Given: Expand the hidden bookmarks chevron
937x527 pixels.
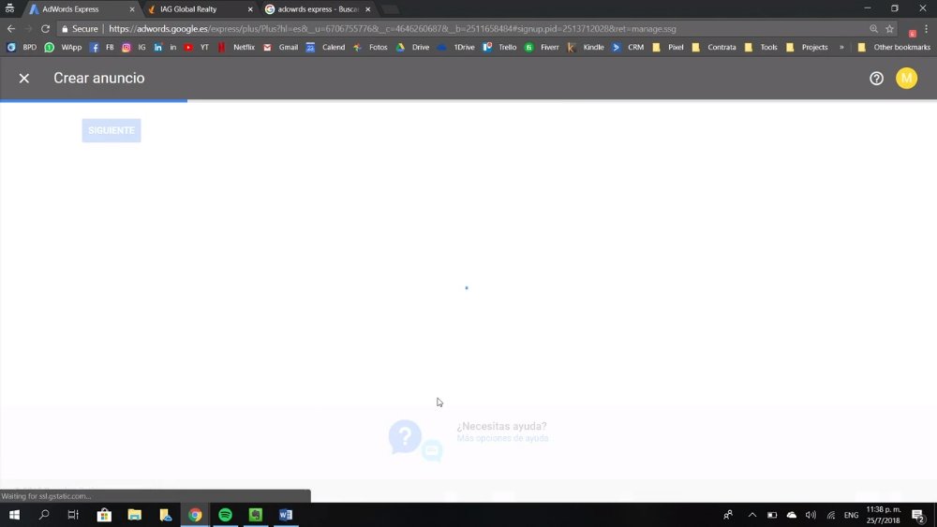Looking at the screenshot, I should [841, 47].
